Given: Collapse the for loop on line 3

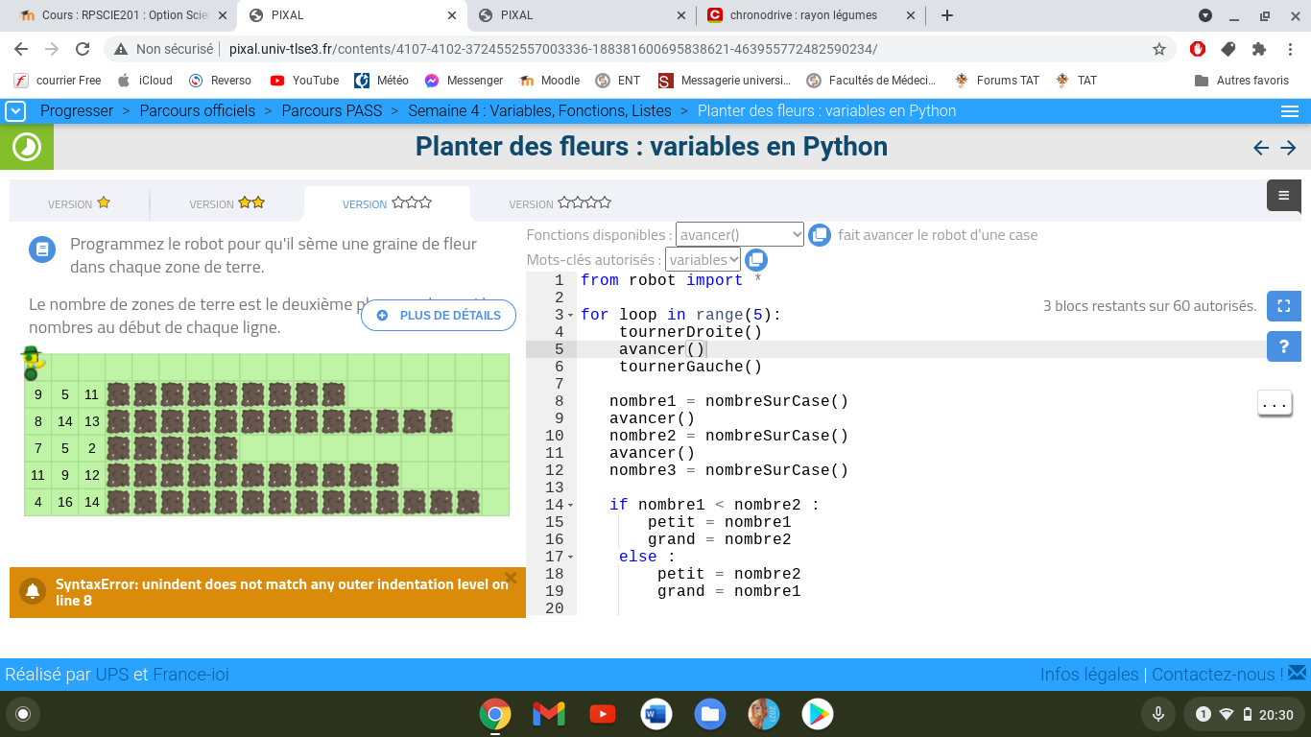Looking at the screenshot, I should click(x=570, y=316).
